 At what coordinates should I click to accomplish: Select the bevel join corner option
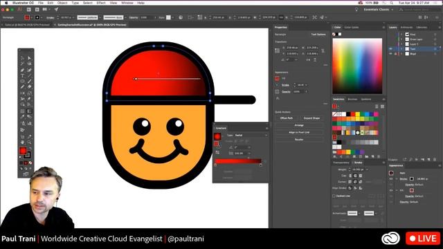pyautogui.click(x=360, y=182)
